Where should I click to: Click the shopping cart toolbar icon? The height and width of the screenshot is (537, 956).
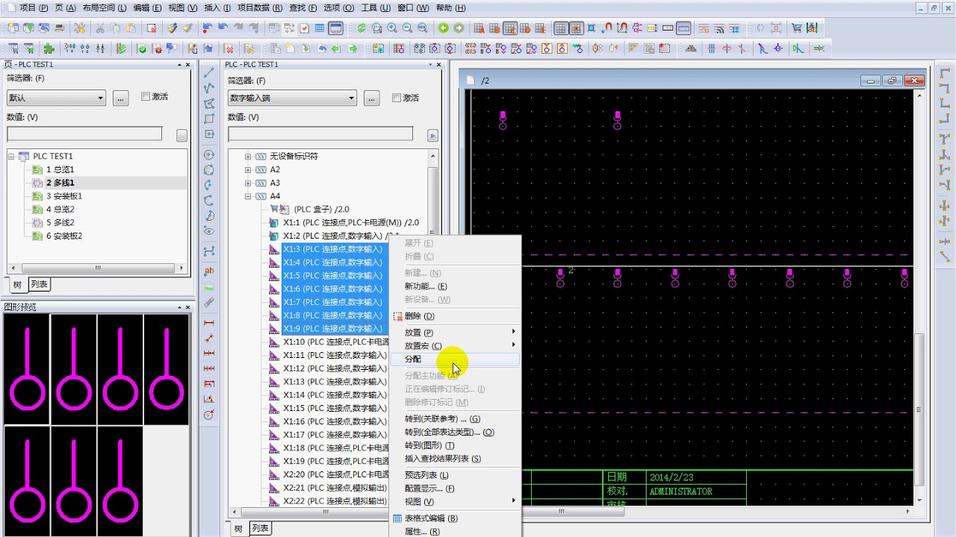[x=796, y=28]
